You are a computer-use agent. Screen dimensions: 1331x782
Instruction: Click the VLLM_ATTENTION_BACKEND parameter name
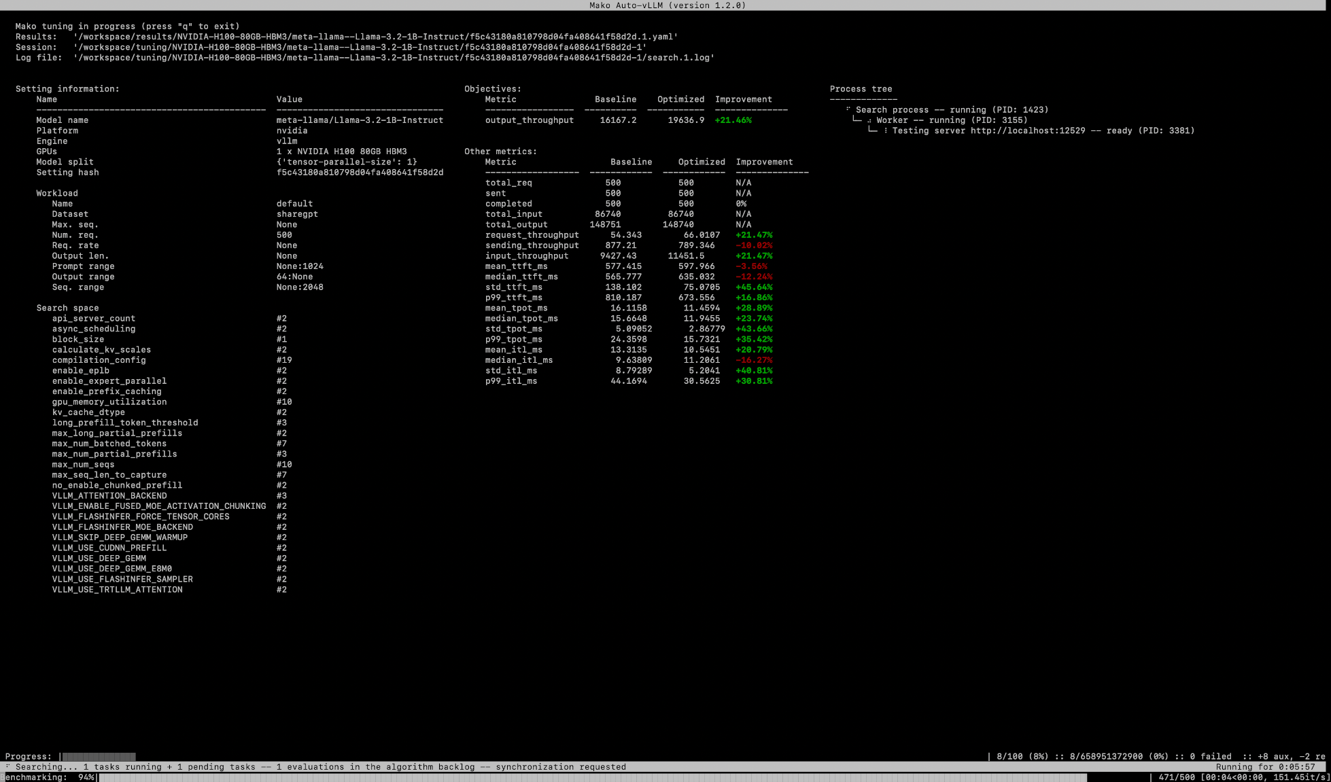109,496
